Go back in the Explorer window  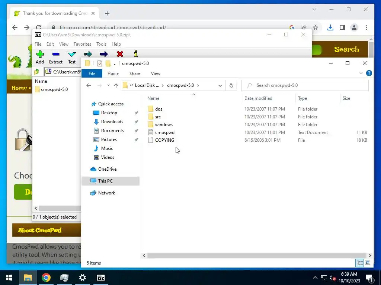(x=89, y=85)
